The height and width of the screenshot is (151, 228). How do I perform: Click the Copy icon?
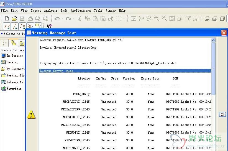[87, 18]
